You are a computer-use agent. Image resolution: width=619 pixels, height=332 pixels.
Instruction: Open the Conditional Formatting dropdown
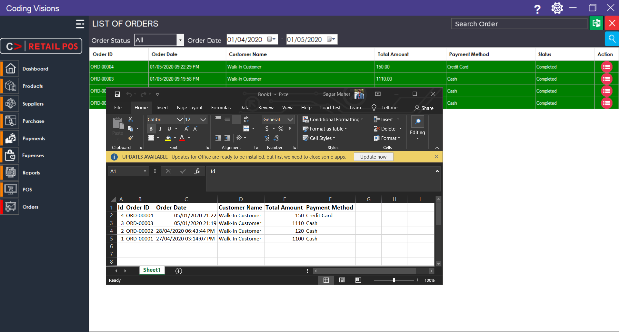[333, 120]
